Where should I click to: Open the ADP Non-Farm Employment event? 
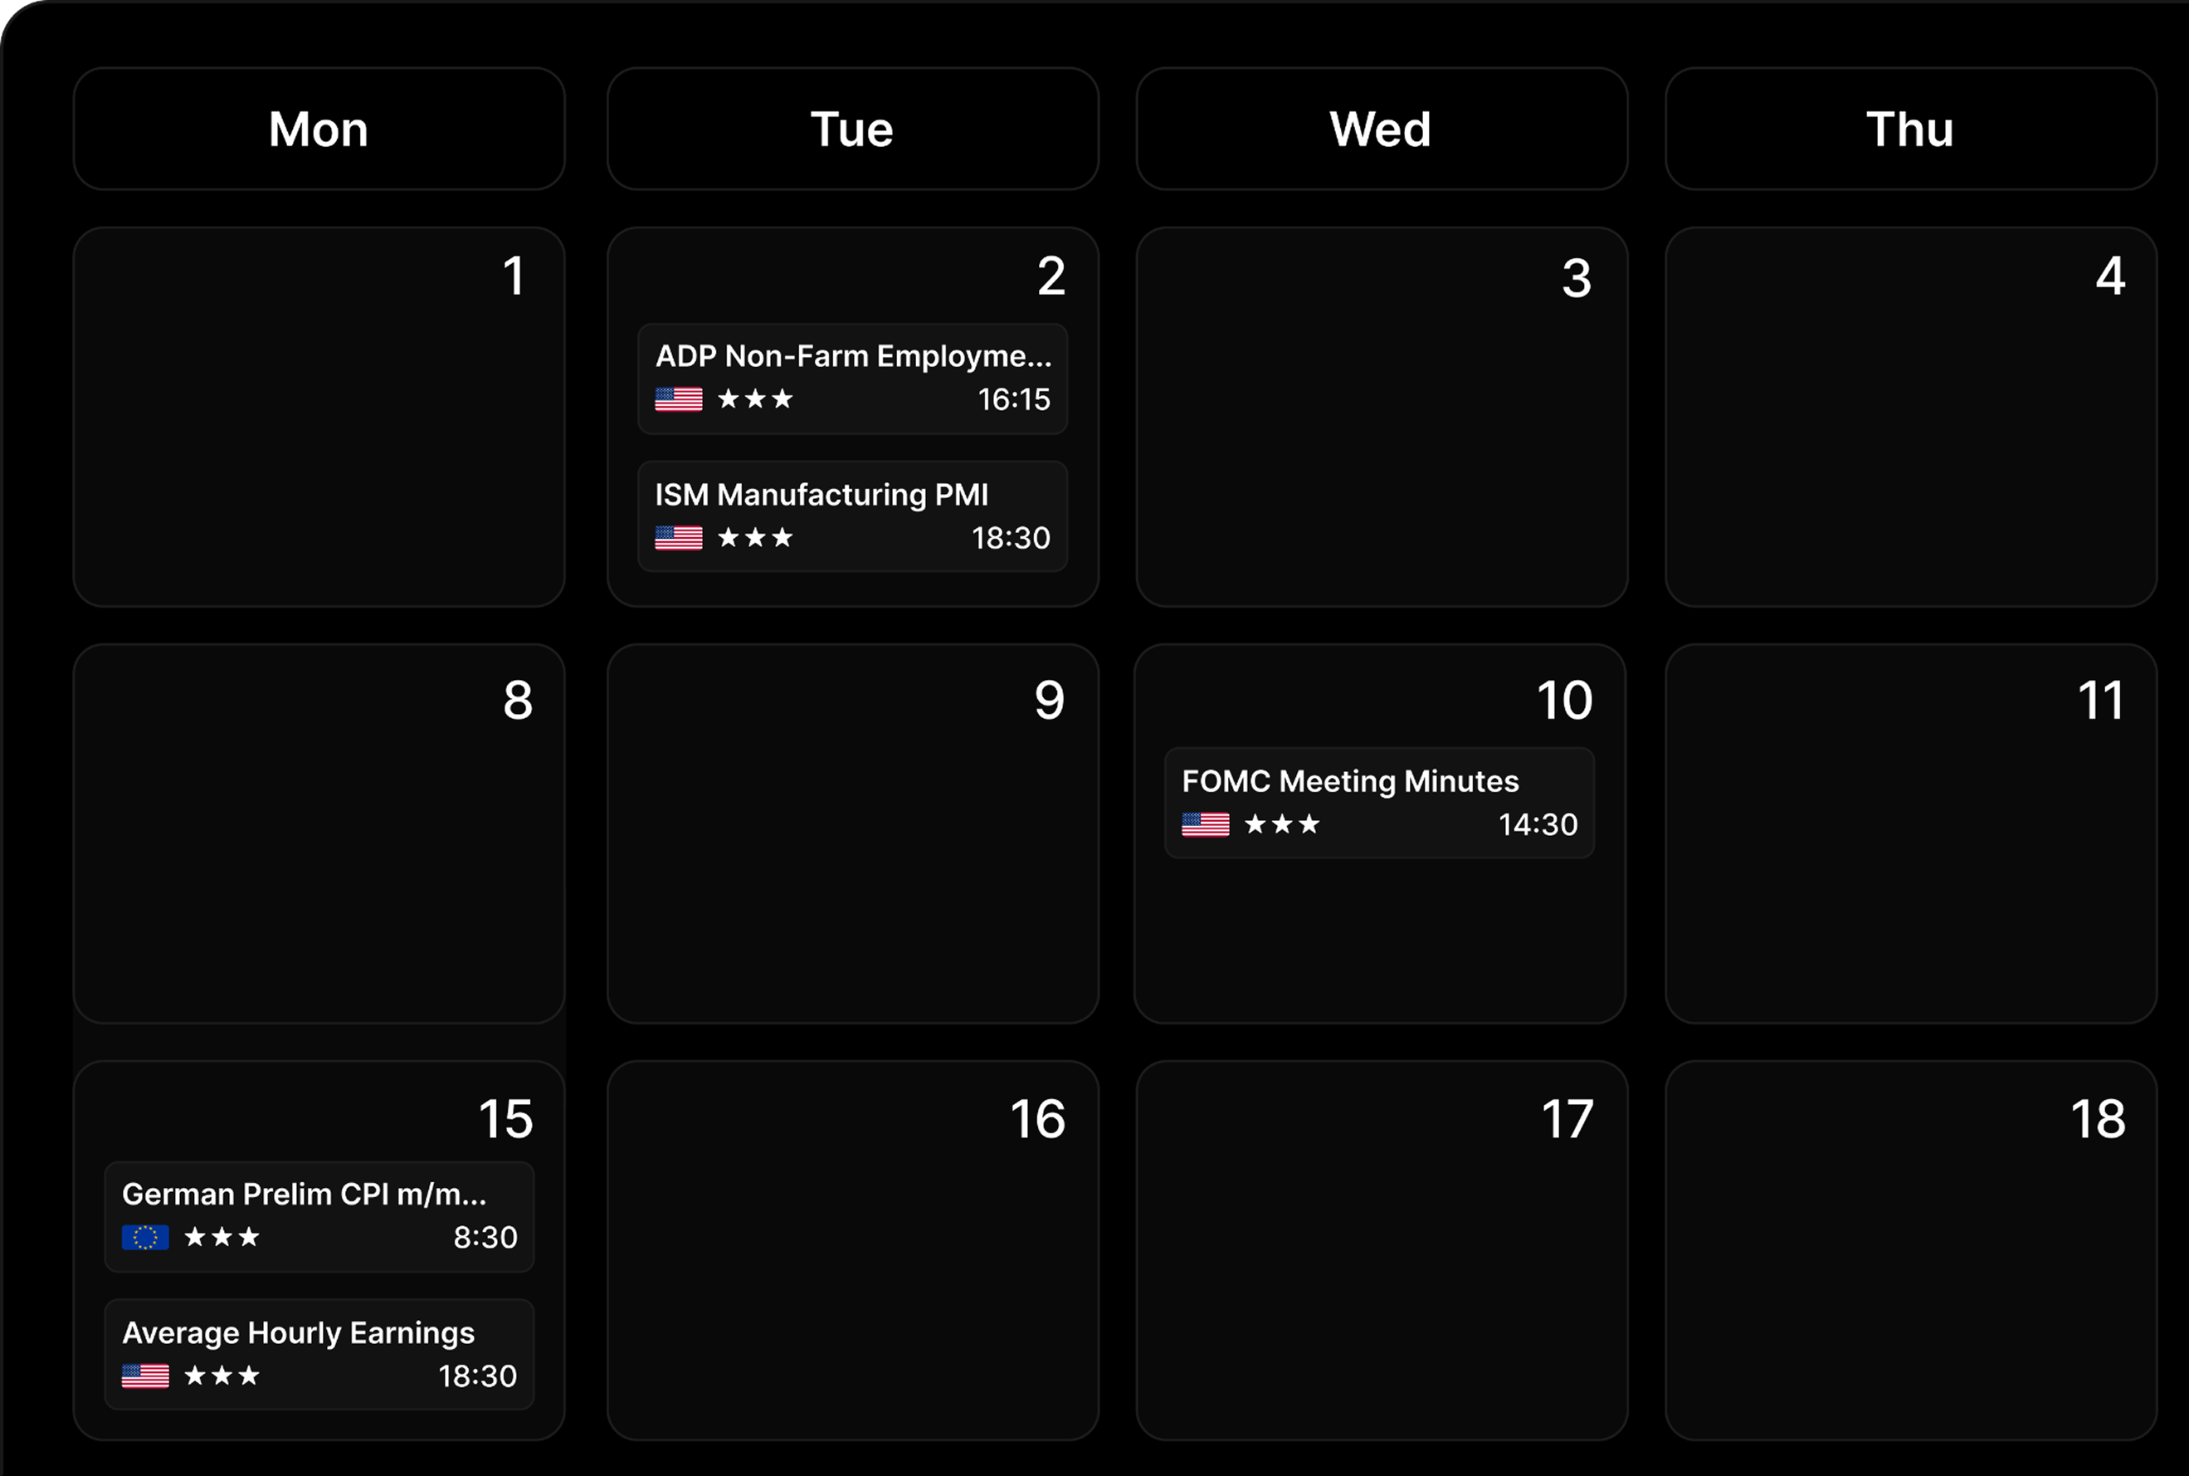pyautogui.click(x=852, y=358)
